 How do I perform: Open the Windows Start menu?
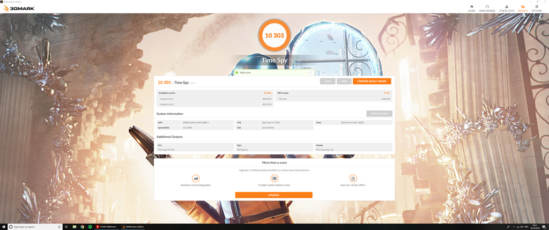tap(4, 227)
